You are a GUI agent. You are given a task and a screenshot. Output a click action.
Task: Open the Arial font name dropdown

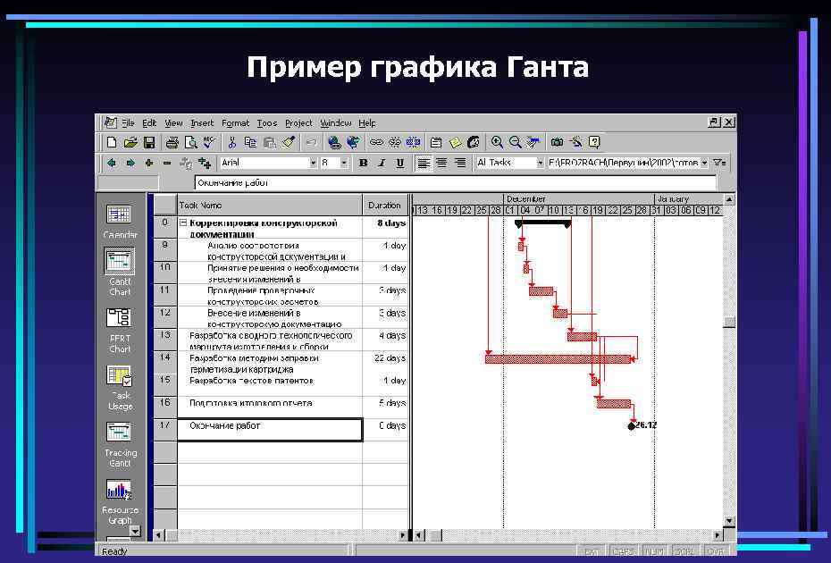coord(314,162)
